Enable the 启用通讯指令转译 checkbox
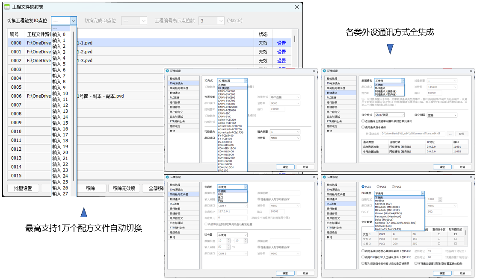 [x=363, y=127]
